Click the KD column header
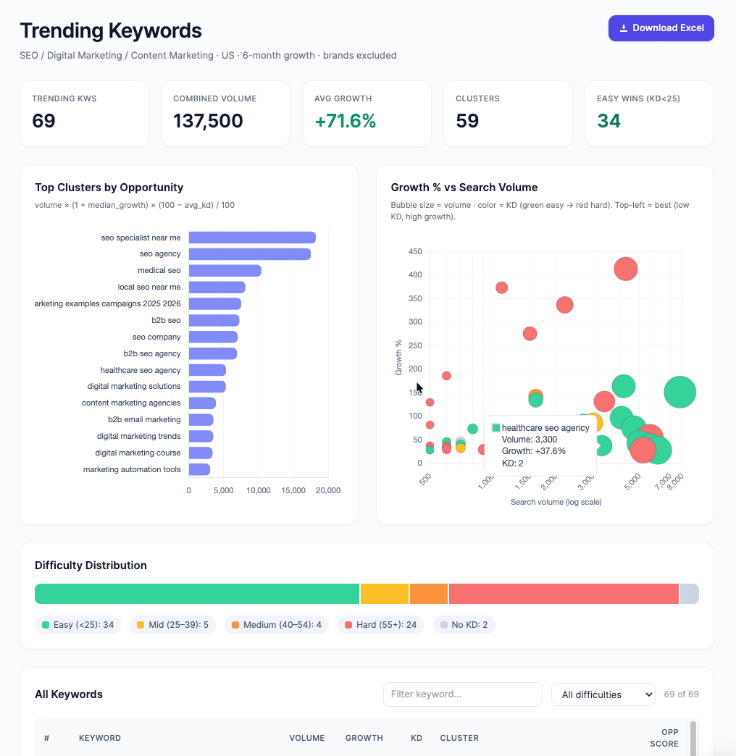Image resolution: width=736 pixels, height=756 pixels. [416, 738]
